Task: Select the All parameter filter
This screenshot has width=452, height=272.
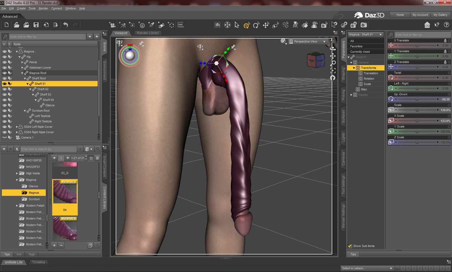Action: click(x=366, y=41)
